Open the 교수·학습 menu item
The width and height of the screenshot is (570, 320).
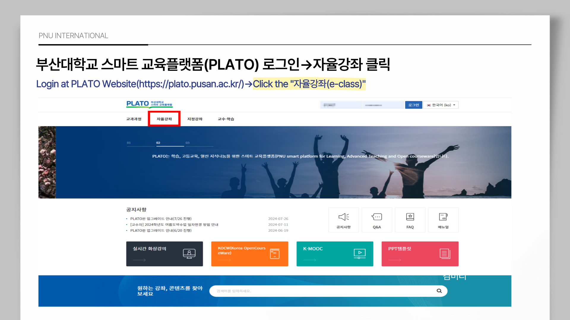pyautogui.click(x=226, y=119)
